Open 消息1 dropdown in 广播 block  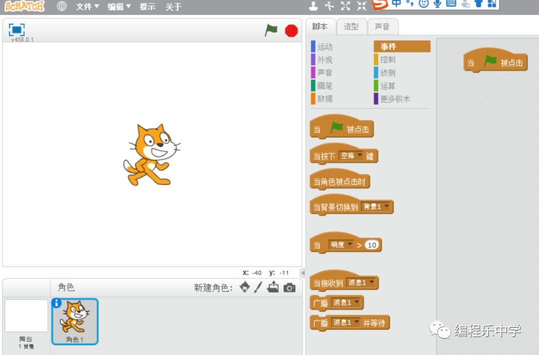click(x=346, y=303)
